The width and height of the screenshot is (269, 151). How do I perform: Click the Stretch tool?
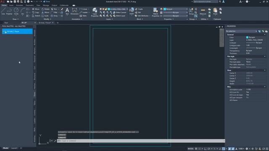point(36,16)
